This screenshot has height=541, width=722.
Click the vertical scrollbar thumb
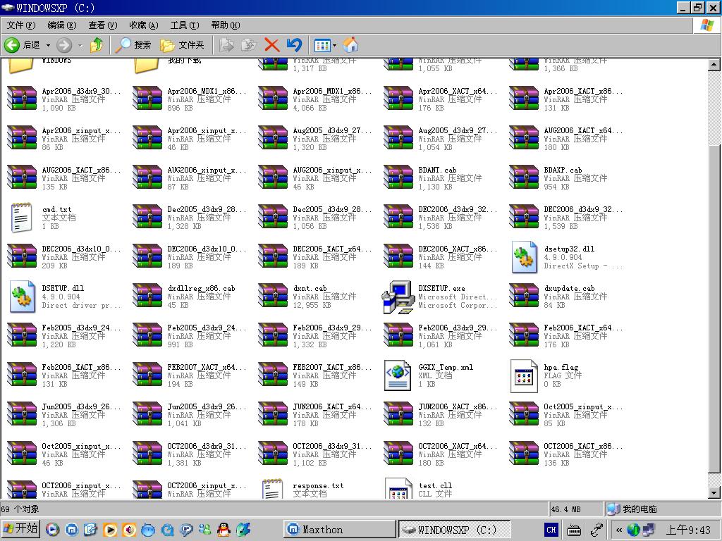point(714,309)
